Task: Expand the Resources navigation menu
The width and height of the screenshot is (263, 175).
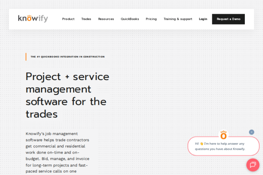Action: click(x=106, y=19)
